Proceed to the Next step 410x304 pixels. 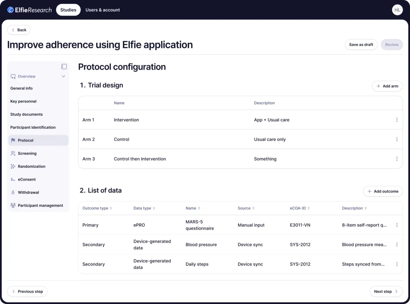click(x=386, y=291)
